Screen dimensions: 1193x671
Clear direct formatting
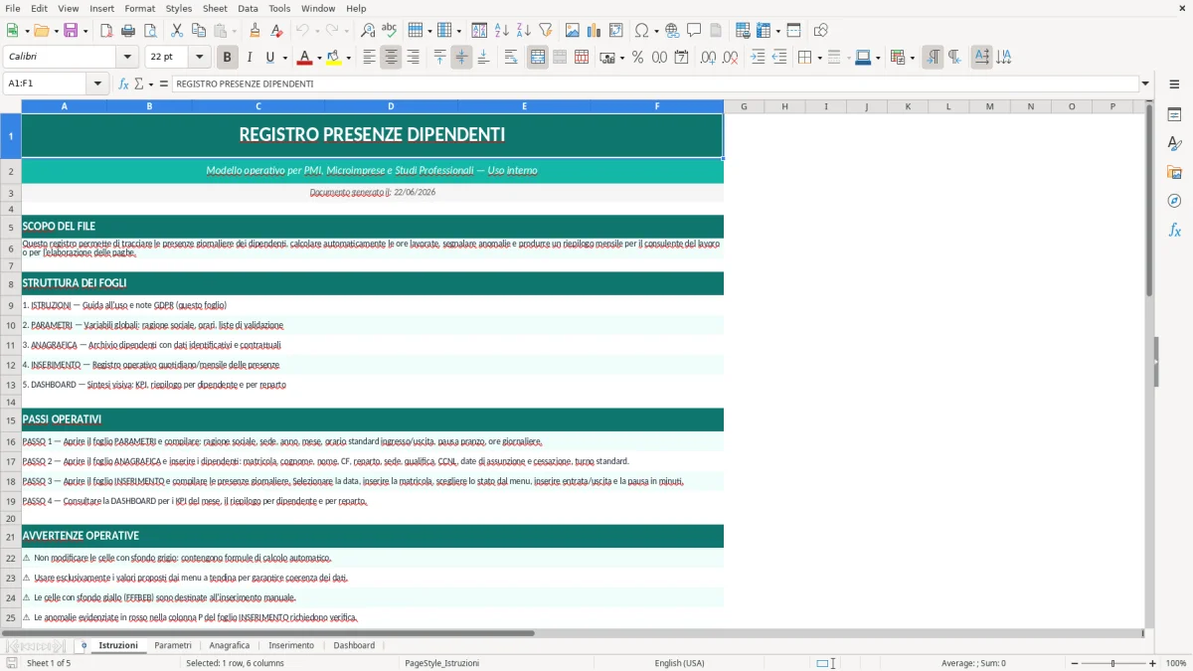click(277, 31)
